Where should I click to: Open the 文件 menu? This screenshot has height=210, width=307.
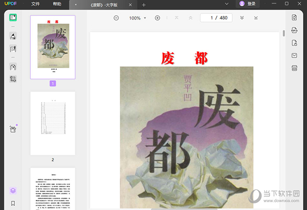pos(35,4)
